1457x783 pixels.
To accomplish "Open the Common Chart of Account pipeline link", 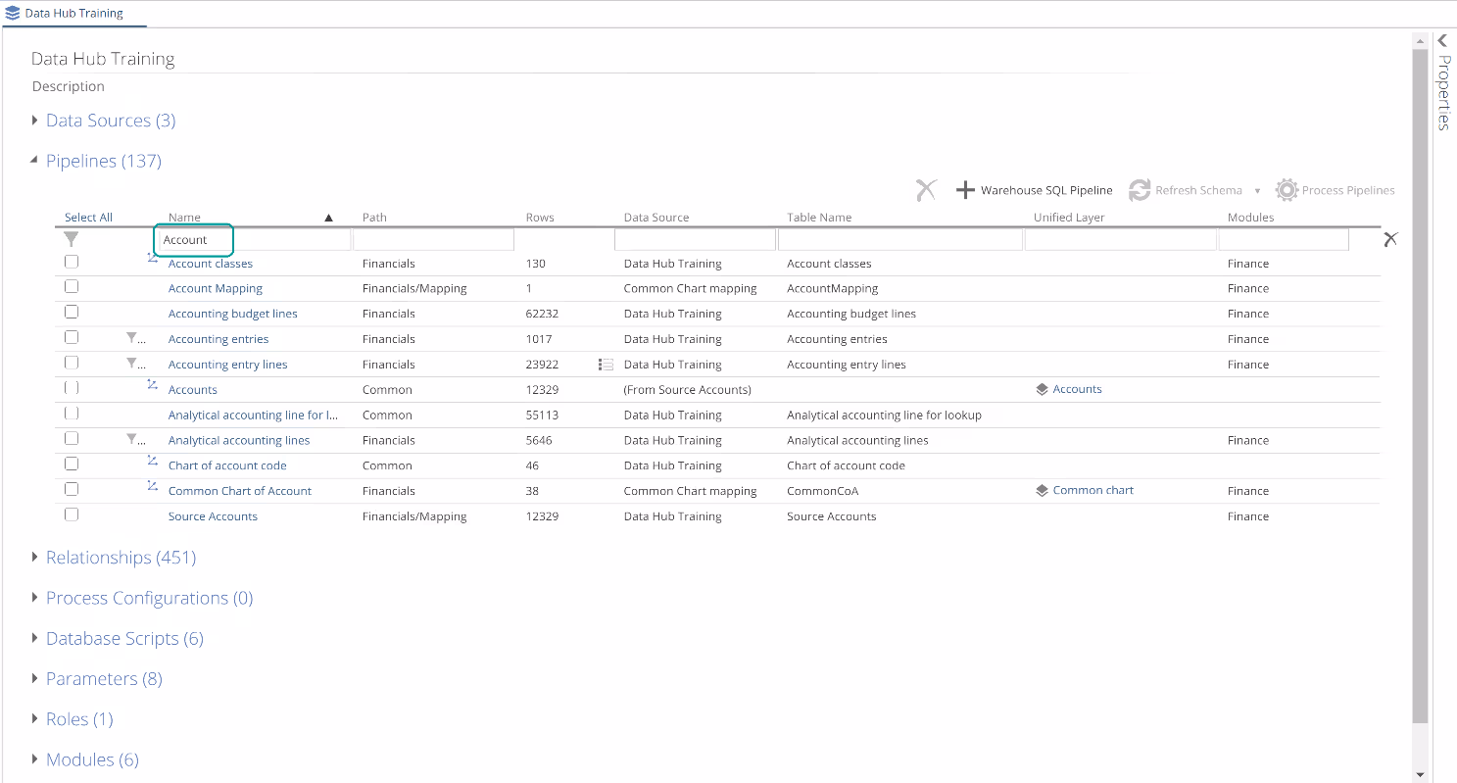I will [240, 491].
